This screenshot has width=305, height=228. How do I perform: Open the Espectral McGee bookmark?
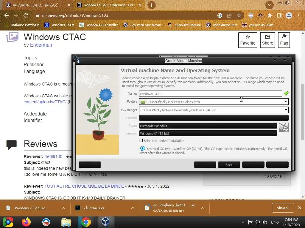click(x=184, y=25)
